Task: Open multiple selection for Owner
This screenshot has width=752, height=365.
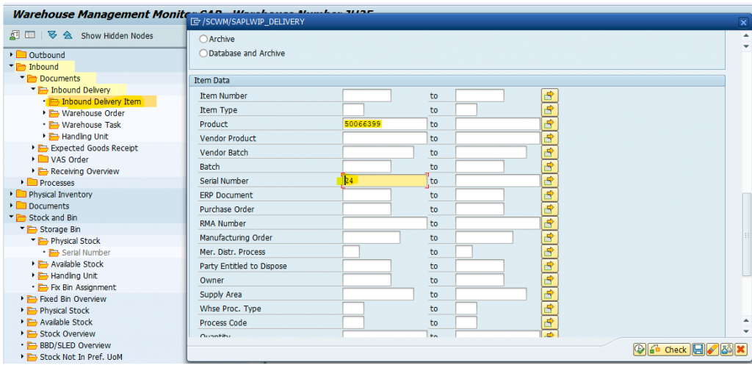Action: (x=549, y=280)
